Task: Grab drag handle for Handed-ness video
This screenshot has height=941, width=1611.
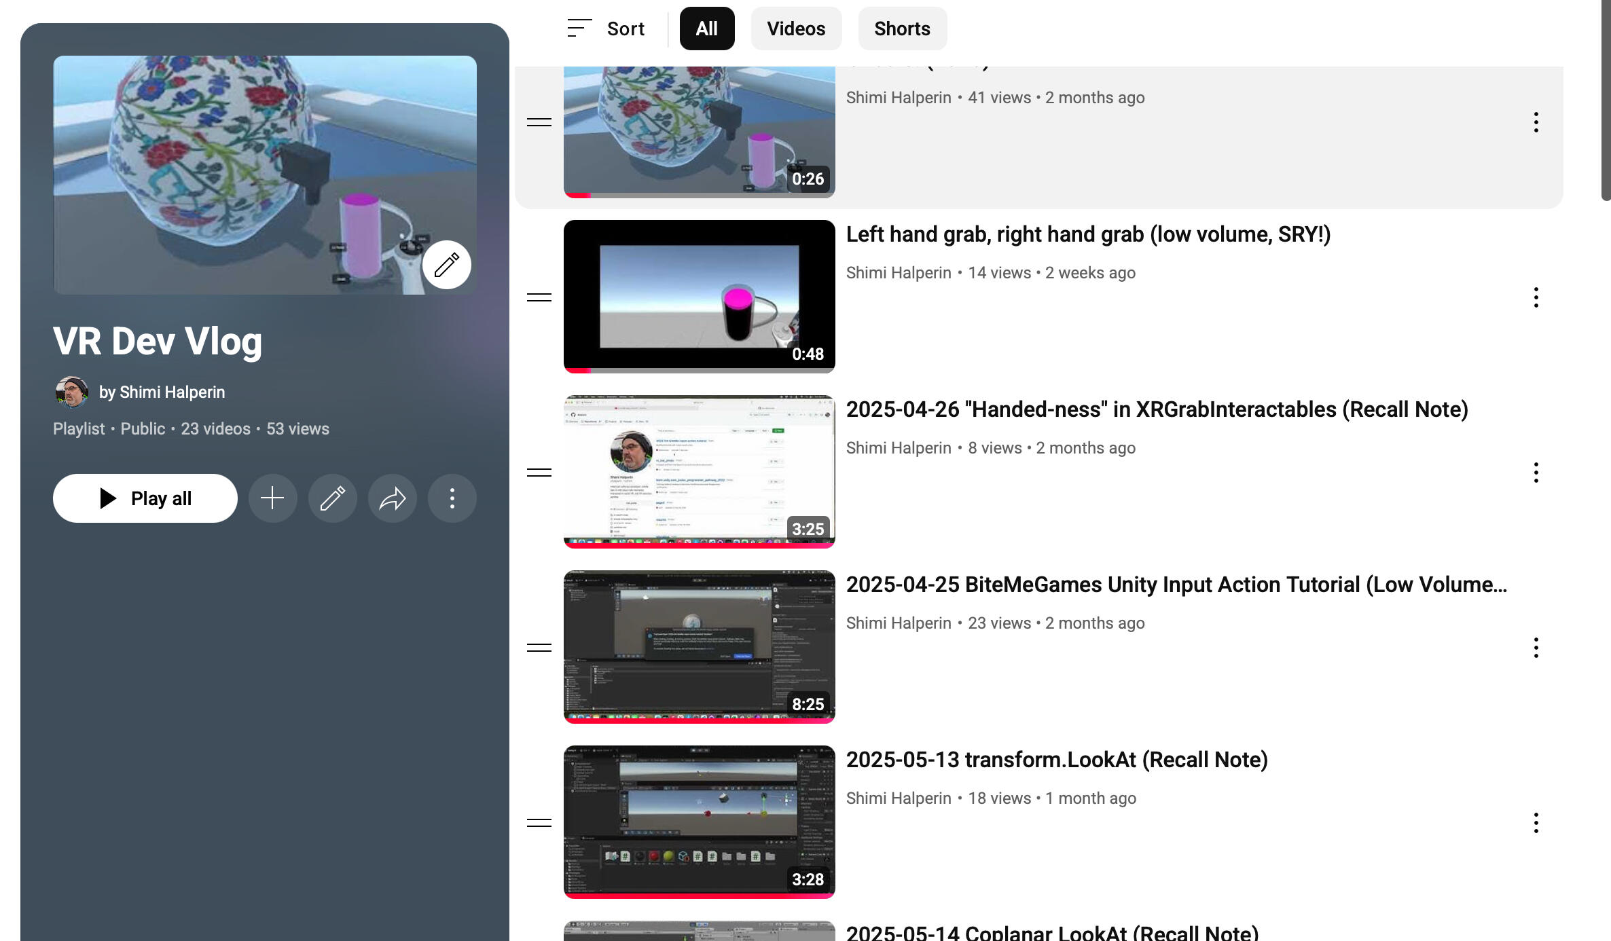Action: point(539,473)
